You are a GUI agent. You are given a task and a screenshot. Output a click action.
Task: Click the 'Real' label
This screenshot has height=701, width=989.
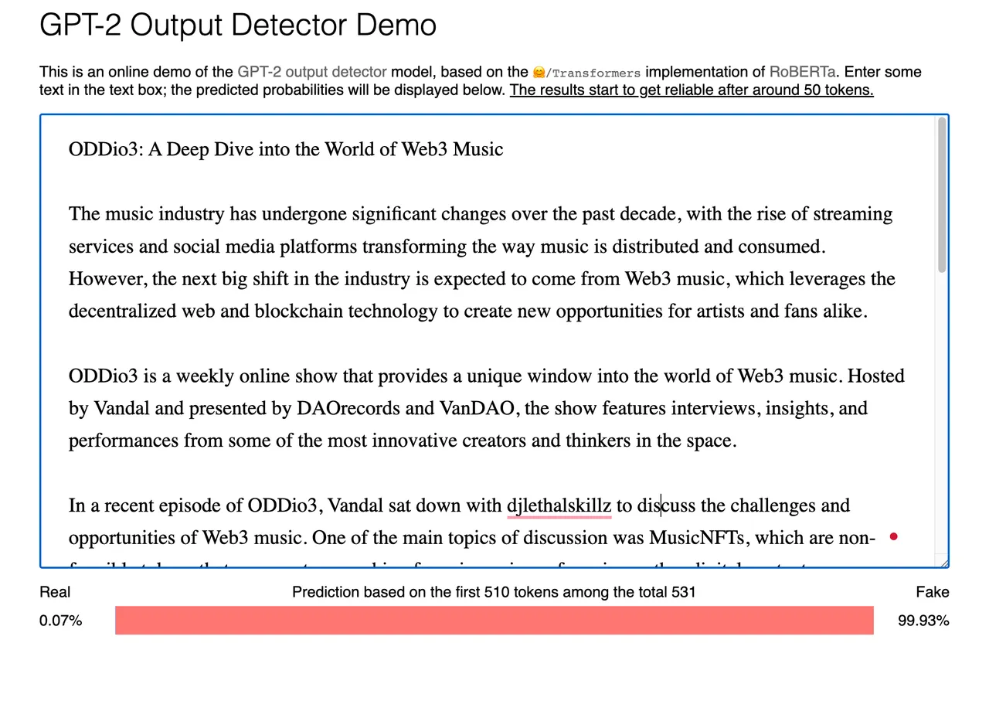[55, 593]
